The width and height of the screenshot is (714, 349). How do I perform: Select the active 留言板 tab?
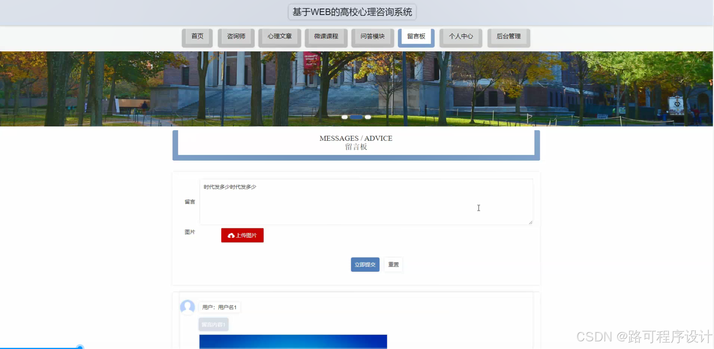(416, 36)
